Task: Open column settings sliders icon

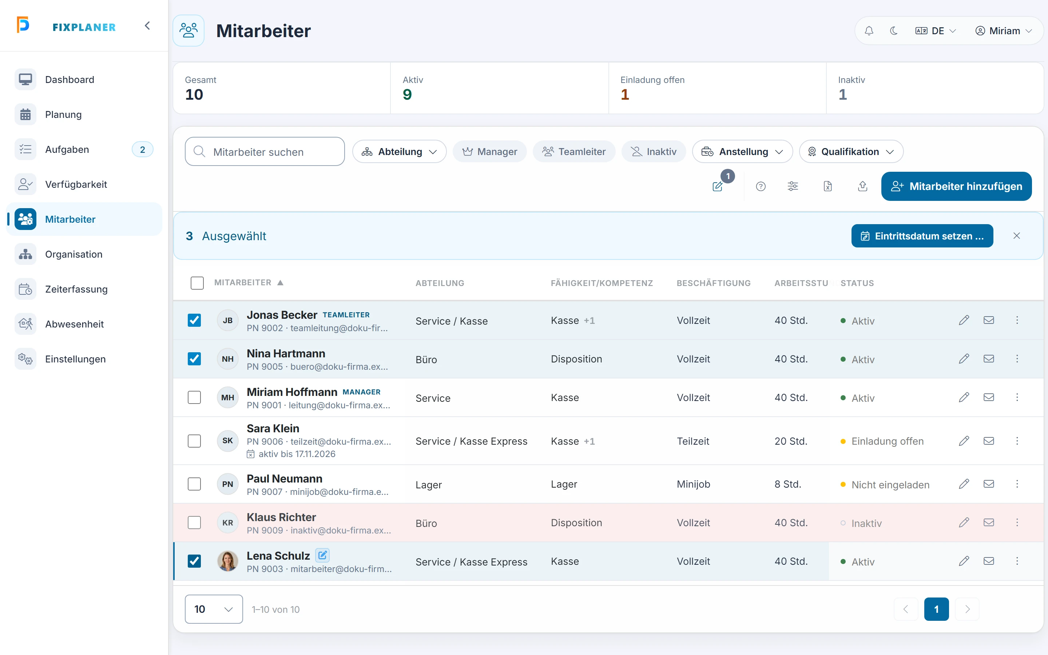Action: click(793, 186)
